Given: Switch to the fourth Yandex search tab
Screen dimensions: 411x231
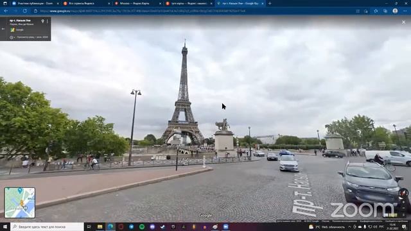Looking at the screenshot, I should 189,3.
